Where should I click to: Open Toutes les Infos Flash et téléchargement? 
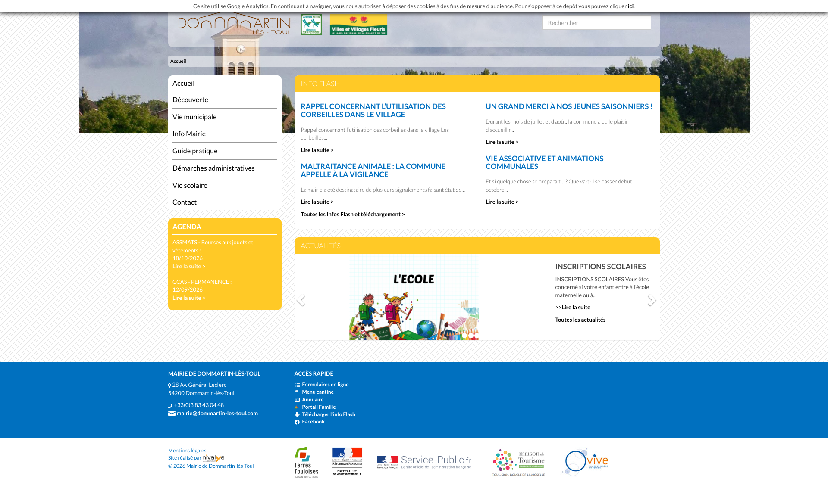(x=353, y=214)
